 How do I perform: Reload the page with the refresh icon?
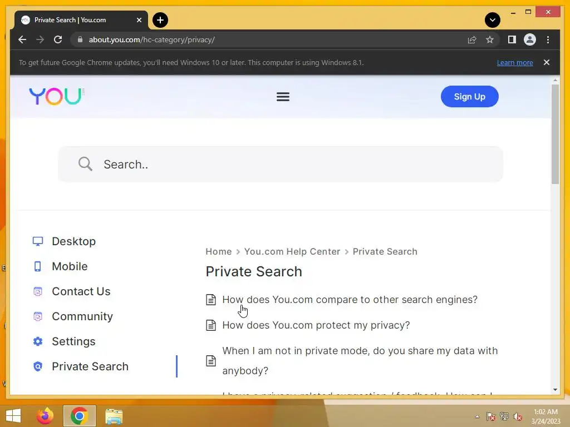pos(58,39)
